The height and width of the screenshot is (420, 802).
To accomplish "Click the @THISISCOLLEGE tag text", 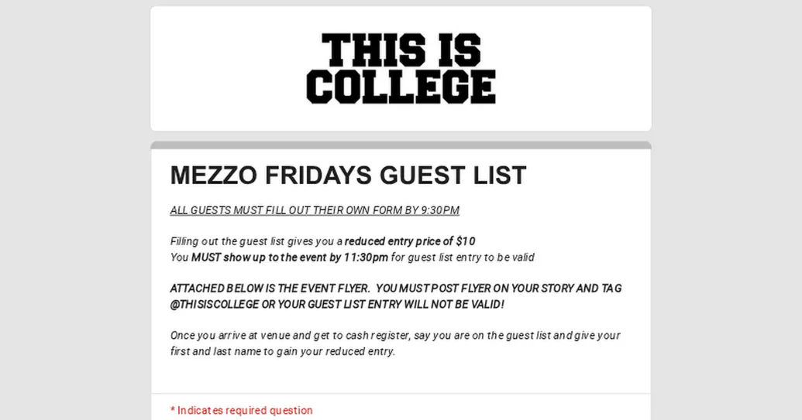I will (215, 305).
